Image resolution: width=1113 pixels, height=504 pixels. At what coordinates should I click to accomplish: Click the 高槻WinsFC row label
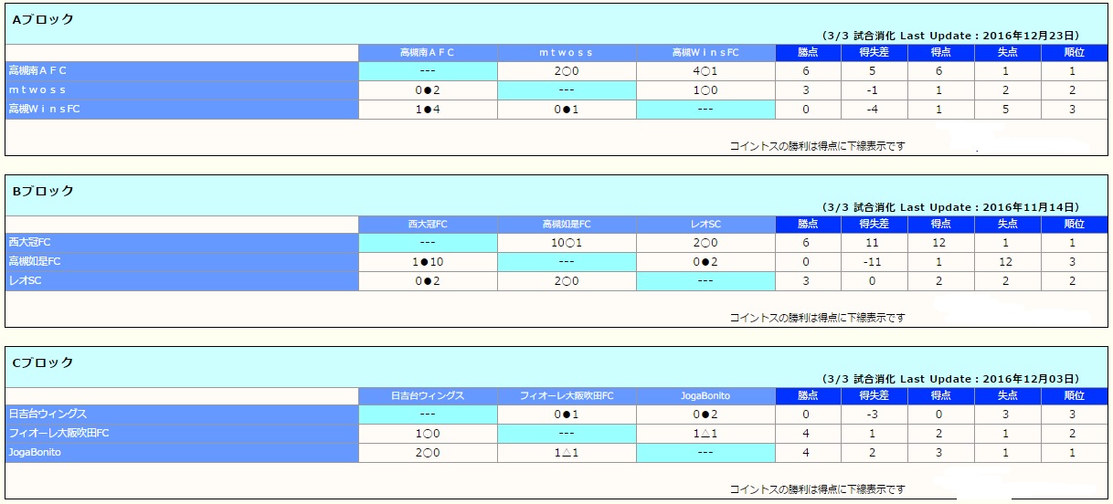click(x=182, y=110)
